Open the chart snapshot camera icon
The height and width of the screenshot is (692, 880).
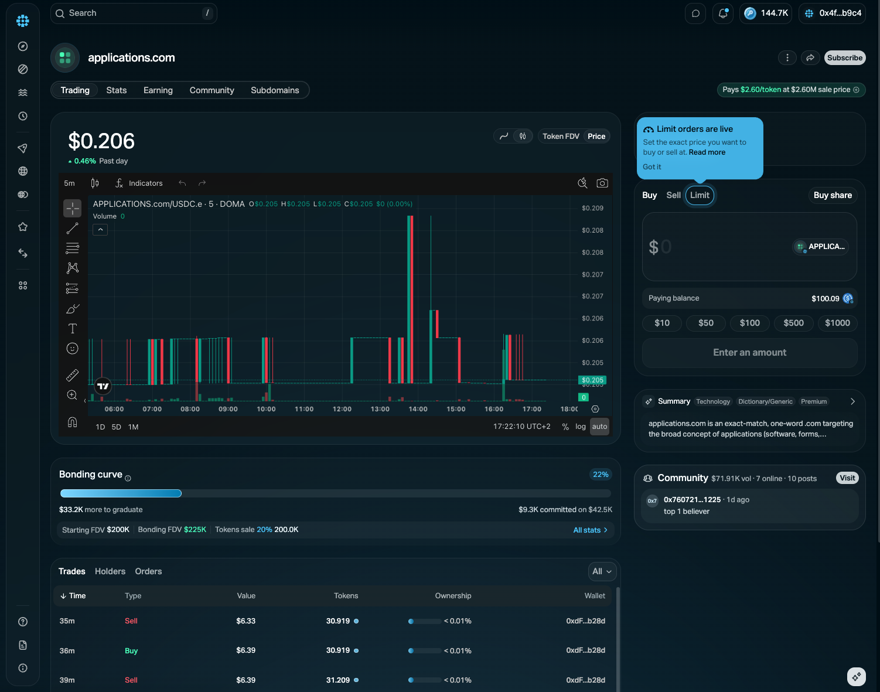[602, 183]
